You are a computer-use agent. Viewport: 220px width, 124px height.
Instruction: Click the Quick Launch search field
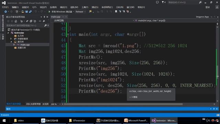coord(183,2)
